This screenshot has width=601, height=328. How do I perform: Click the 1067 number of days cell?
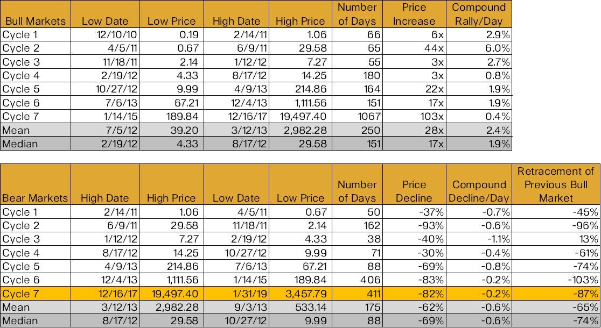tap(357, 116)
